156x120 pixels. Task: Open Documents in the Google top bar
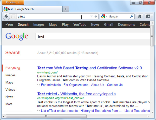point(126,25)
